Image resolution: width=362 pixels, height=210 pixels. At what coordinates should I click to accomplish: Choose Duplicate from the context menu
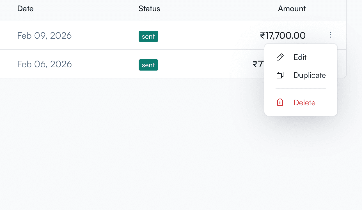(310, 75)
